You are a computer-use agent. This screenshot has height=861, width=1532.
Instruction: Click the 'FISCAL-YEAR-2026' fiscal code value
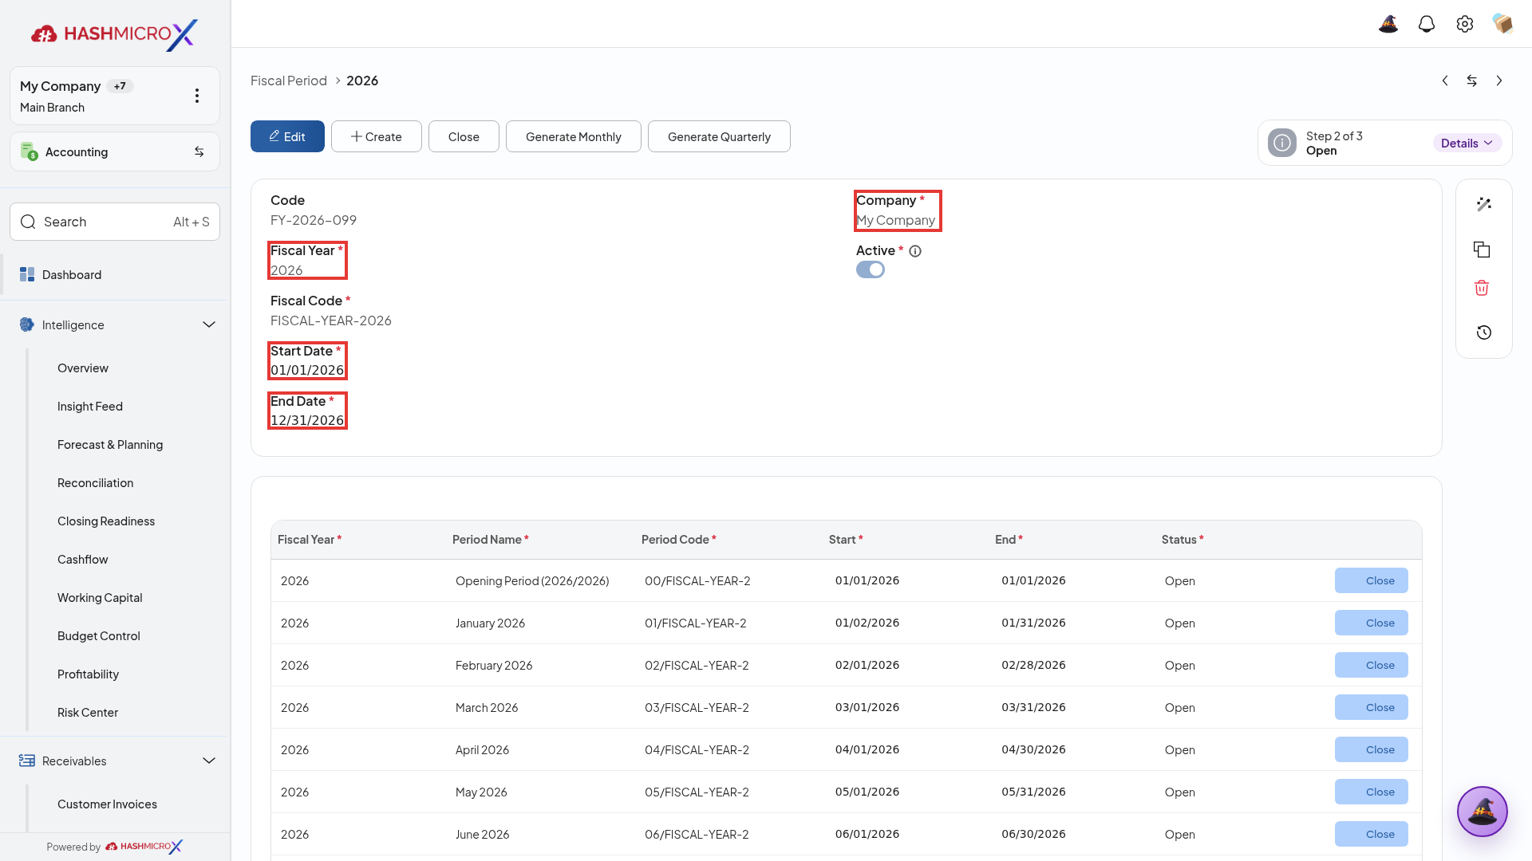click(x=331, y=320)
